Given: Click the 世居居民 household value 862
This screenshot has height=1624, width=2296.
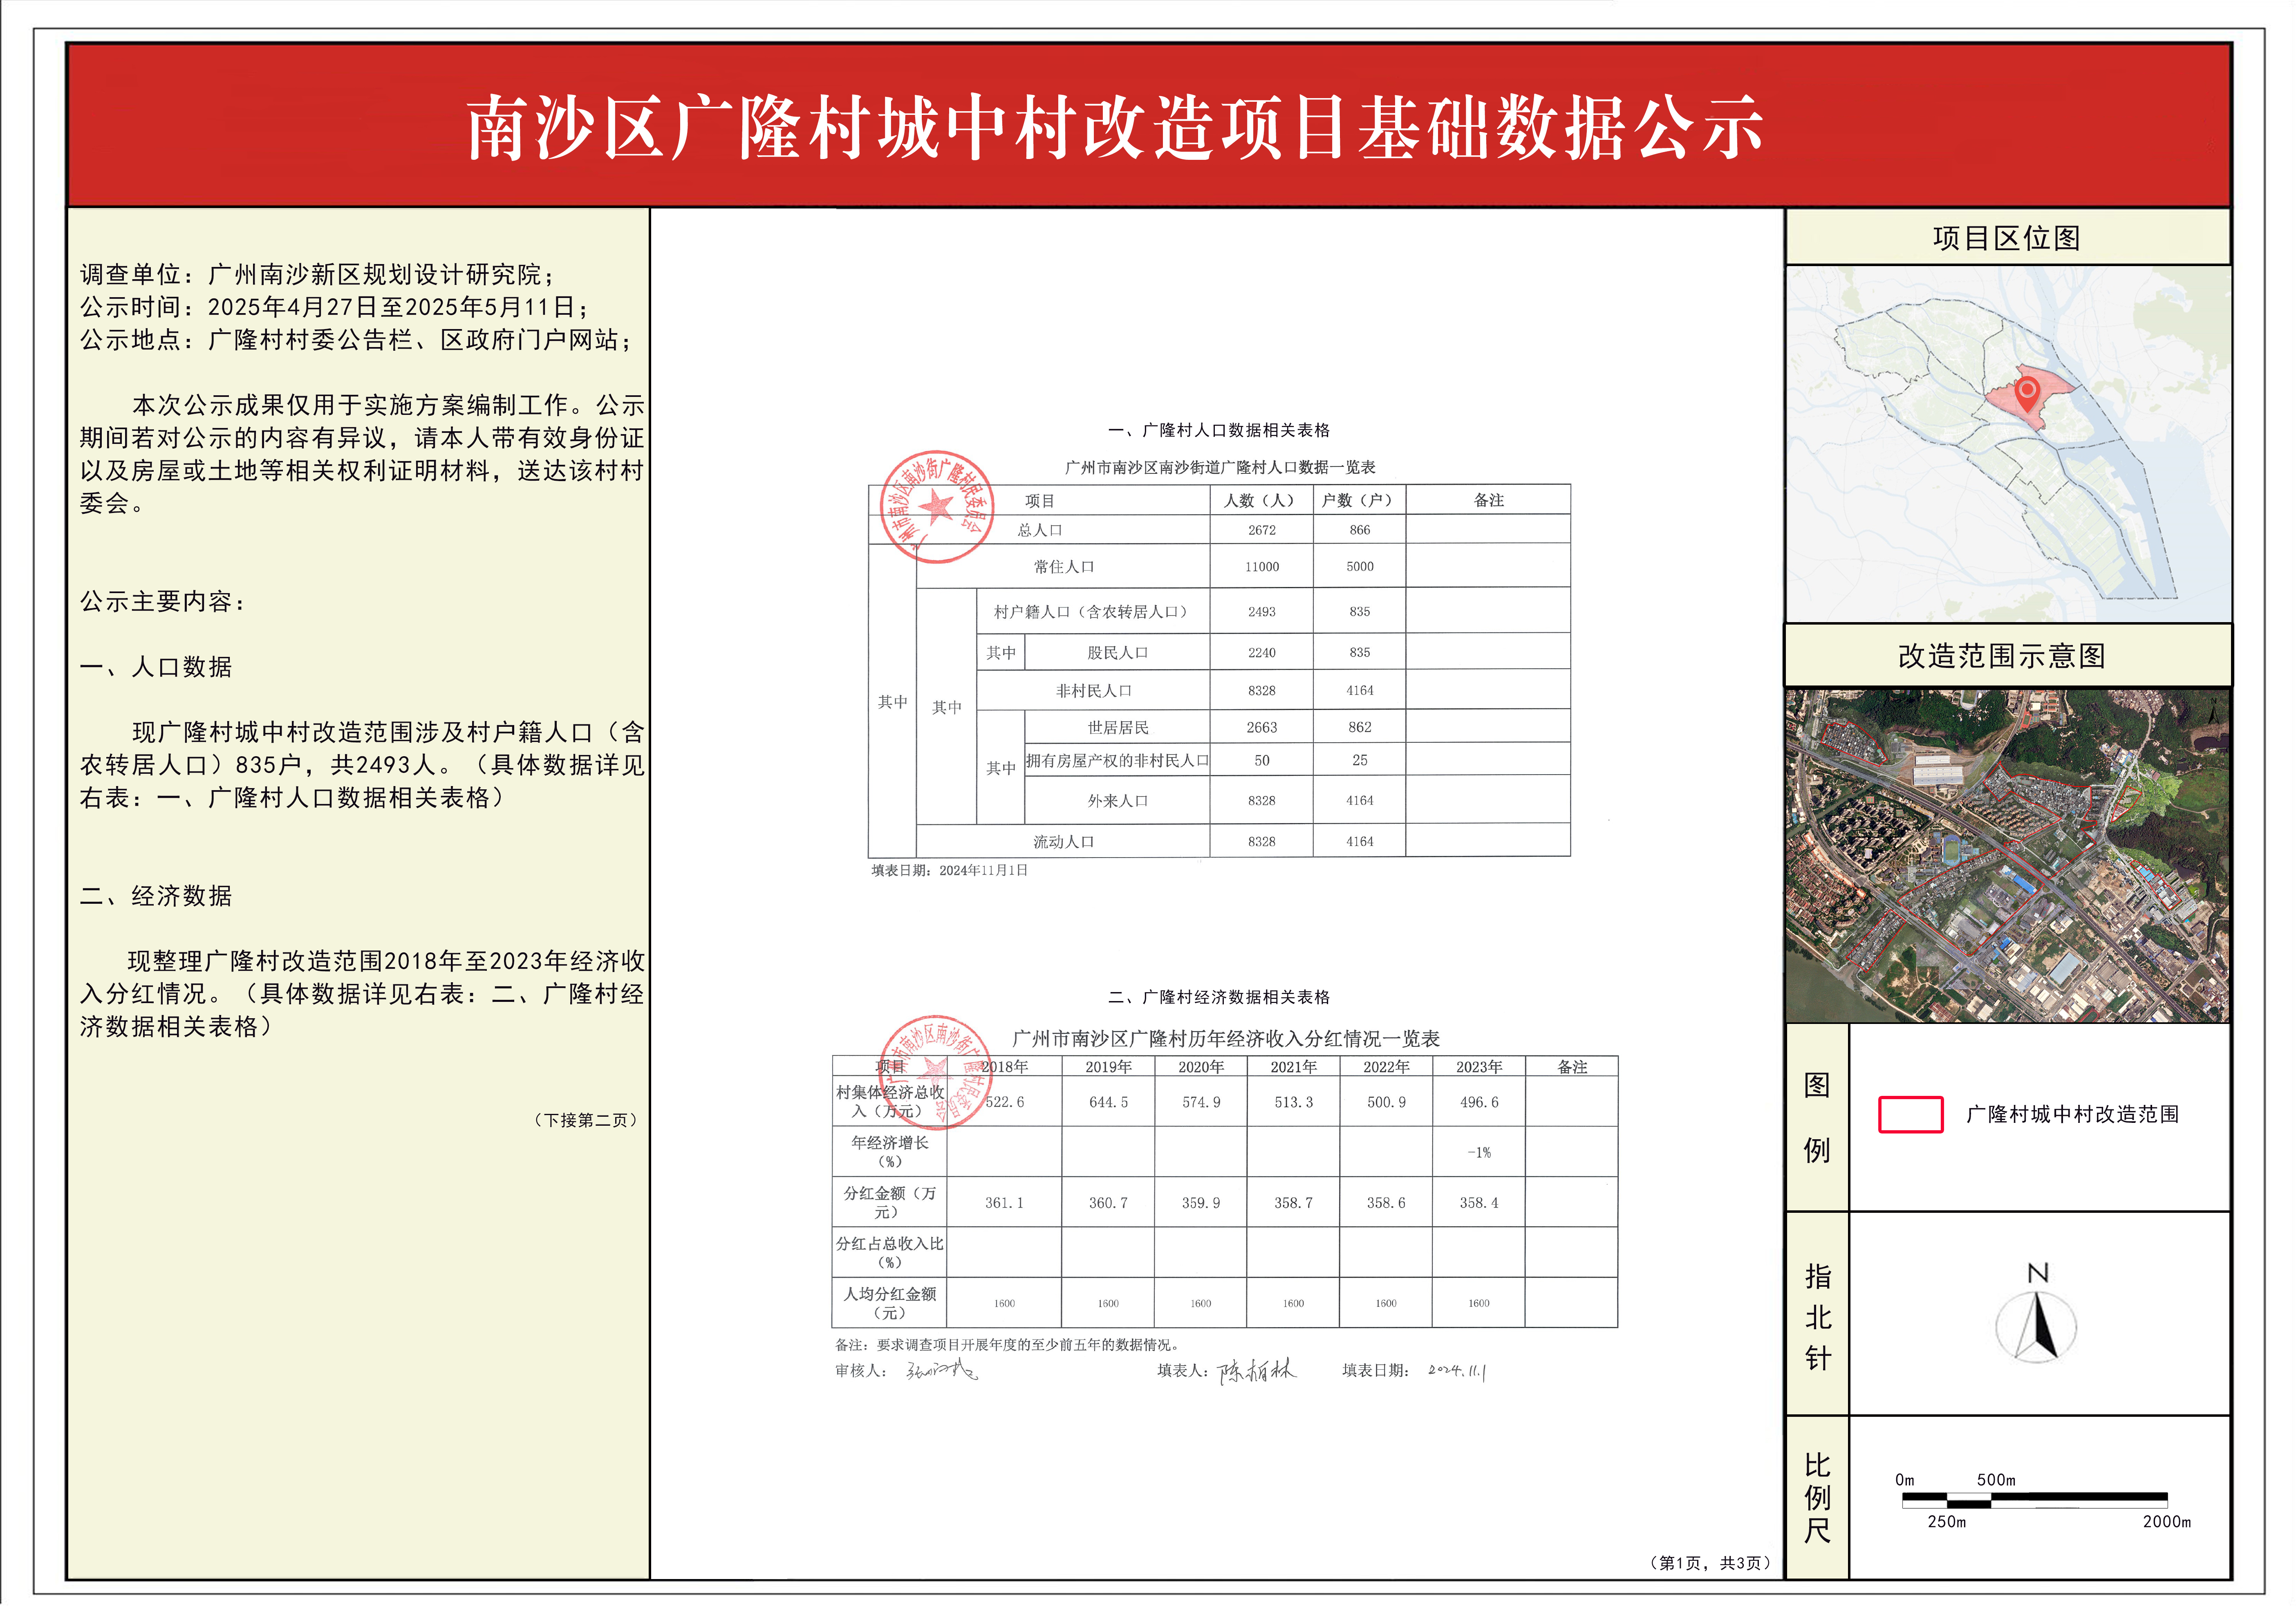Looking at the screenshot, I should tap(1360, 728).
